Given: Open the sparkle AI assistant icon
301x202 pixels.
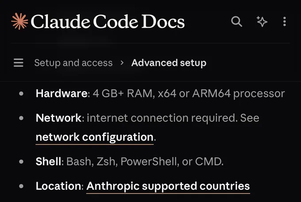Looking at the screenshot, I should 262,21.
